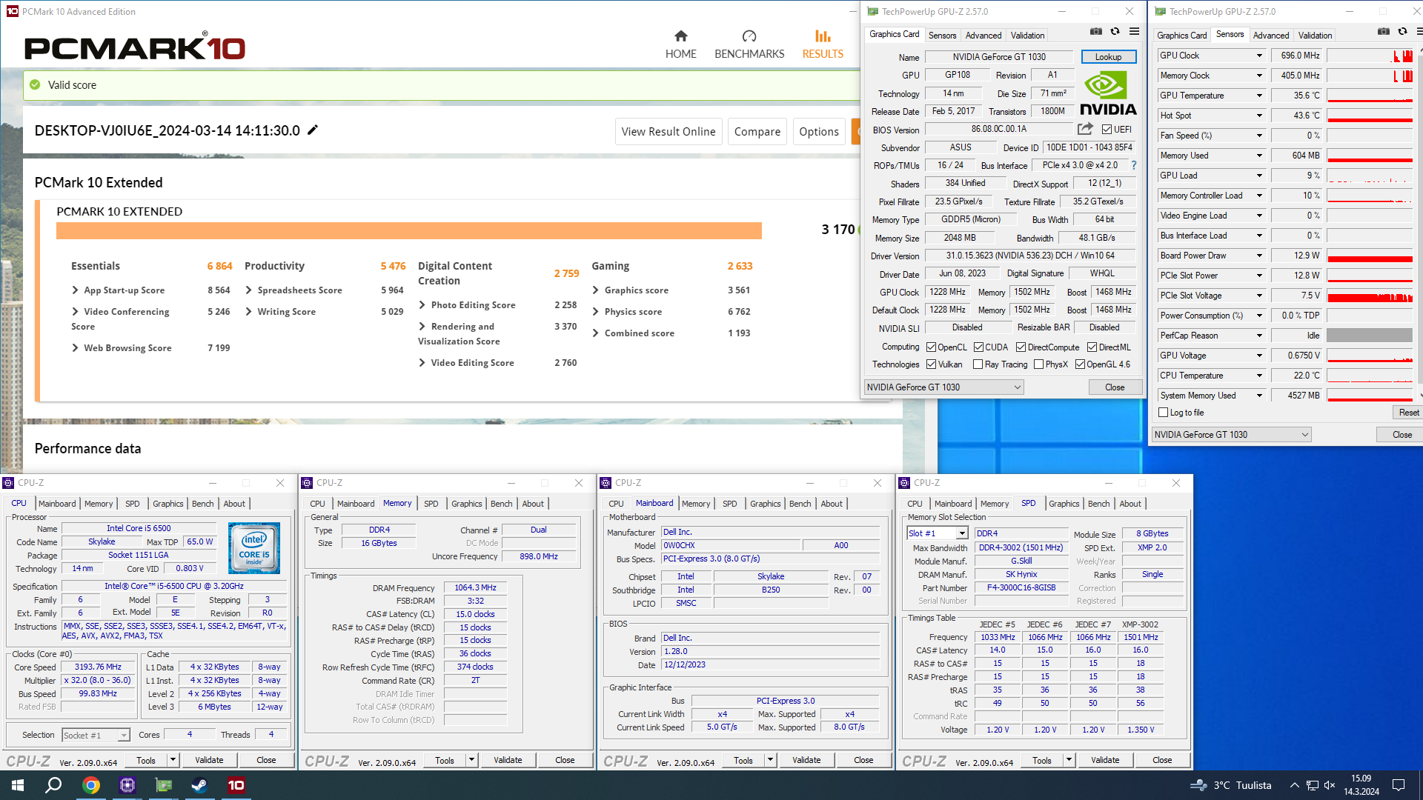Open GPU-Z Graphics Card hamburger menu

pos(1134,32)
